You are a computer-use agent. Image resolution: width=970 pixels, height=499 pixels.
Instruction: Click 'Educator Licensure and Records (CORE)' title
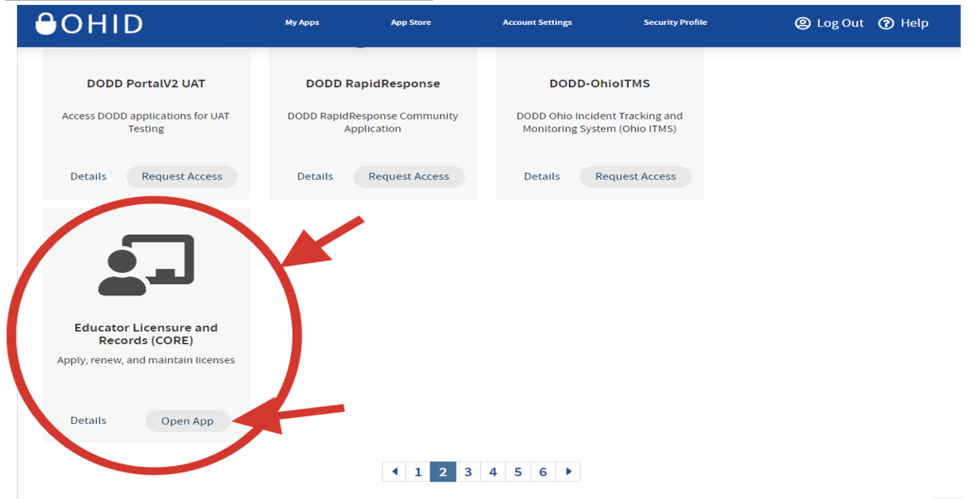click(x=146, y=333)
